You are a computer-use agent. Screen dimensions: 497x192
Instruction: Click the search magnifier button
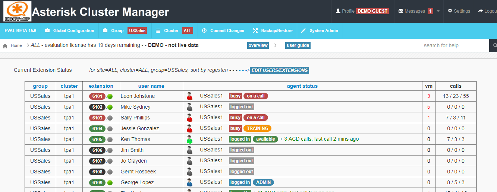coord(494,45)
